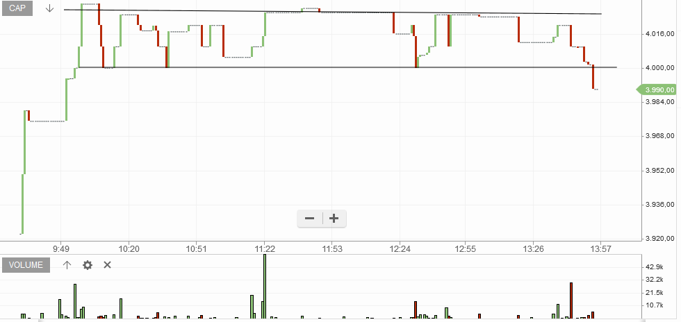Click the tallest green volume bar

[265, 287]
